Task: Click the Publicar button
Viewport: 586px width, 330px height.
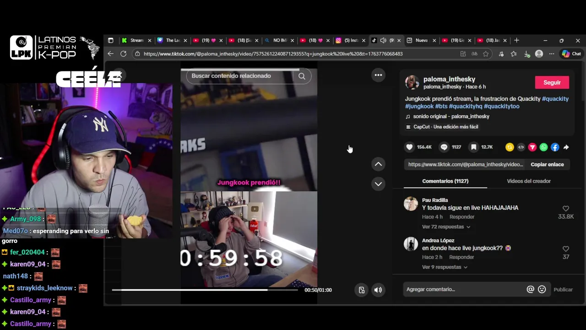Action: (563, 289)
